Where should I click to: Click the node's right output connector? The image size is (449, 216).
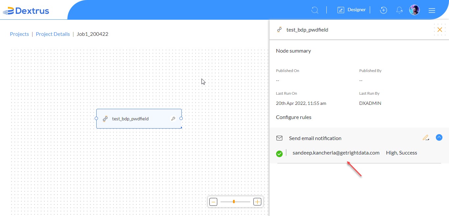pos(181,118)
